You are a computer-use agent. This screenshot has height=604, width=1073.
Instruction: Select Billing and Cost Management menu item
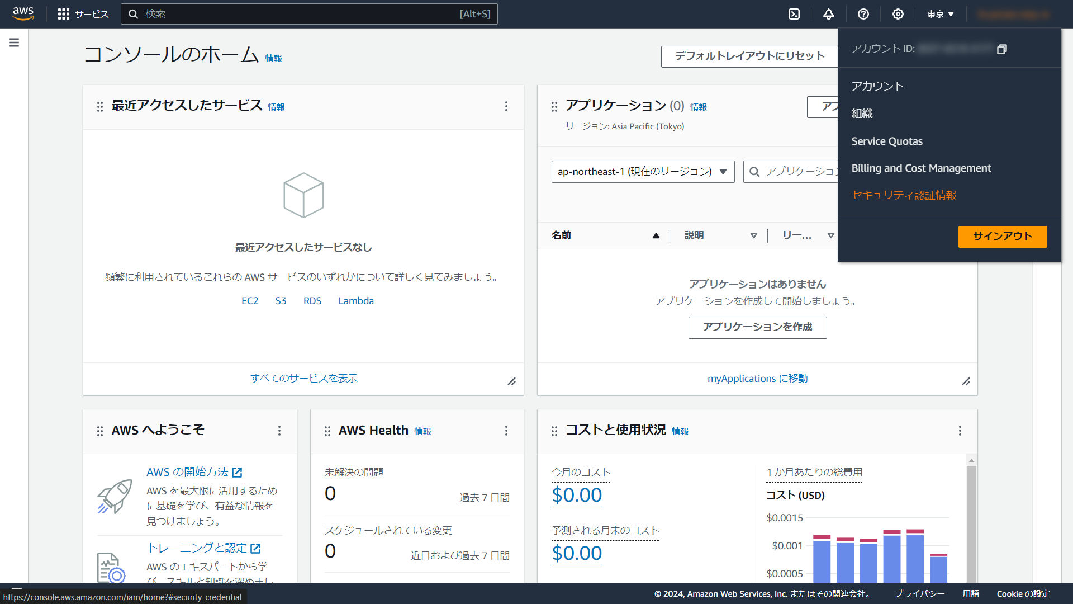(x=921, y=168)
